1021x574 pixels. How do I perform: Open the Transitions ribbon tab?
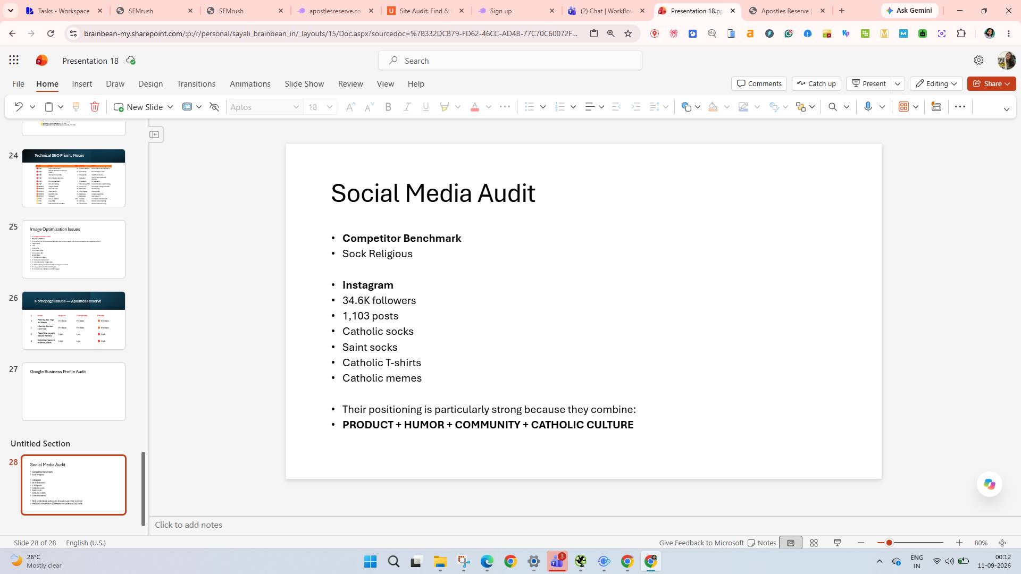click(196, 83)
